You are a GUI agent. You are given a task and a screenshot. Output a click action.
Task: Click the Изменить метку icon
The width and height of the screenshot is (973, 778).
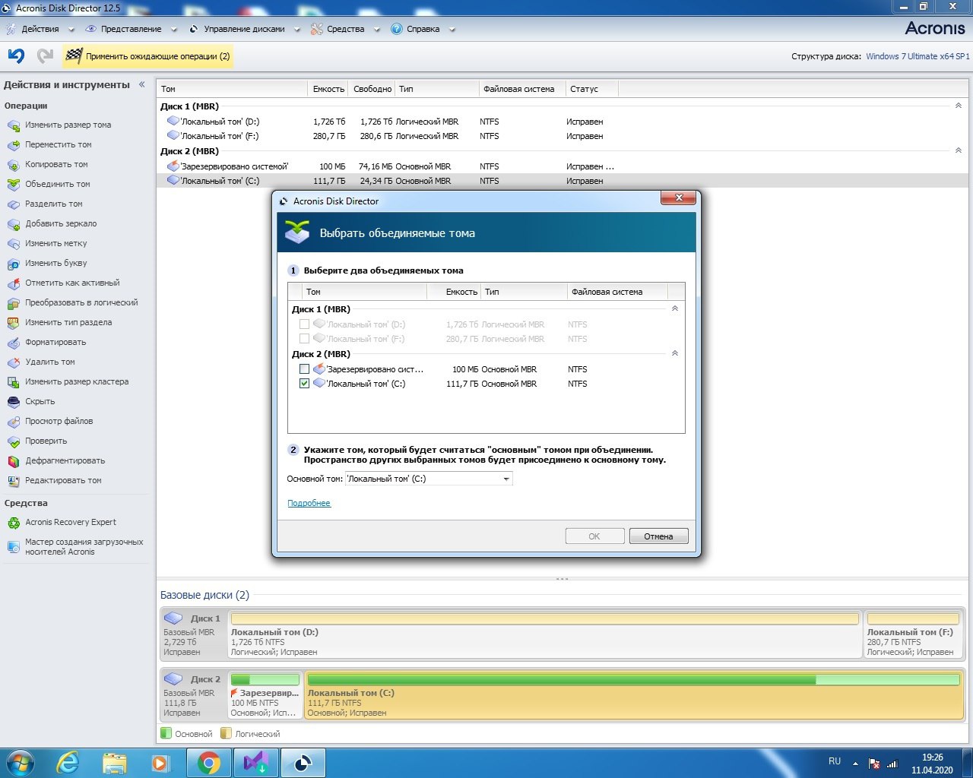point(13,243)
